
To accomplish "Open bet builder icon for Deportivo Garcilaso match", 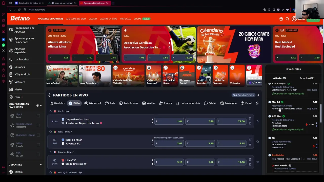I will [x=250, y=119].
